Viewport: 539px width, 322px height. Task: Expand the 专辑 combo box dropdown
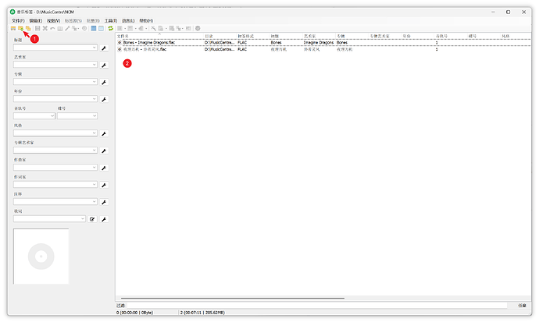pos(95,82)
